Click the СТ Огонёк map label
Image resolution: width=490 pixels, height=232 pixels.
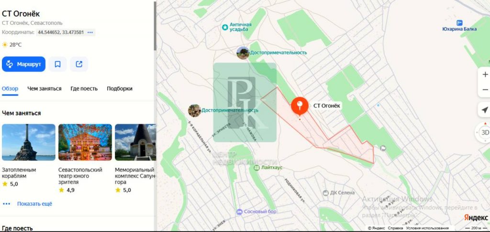[326, 105]
